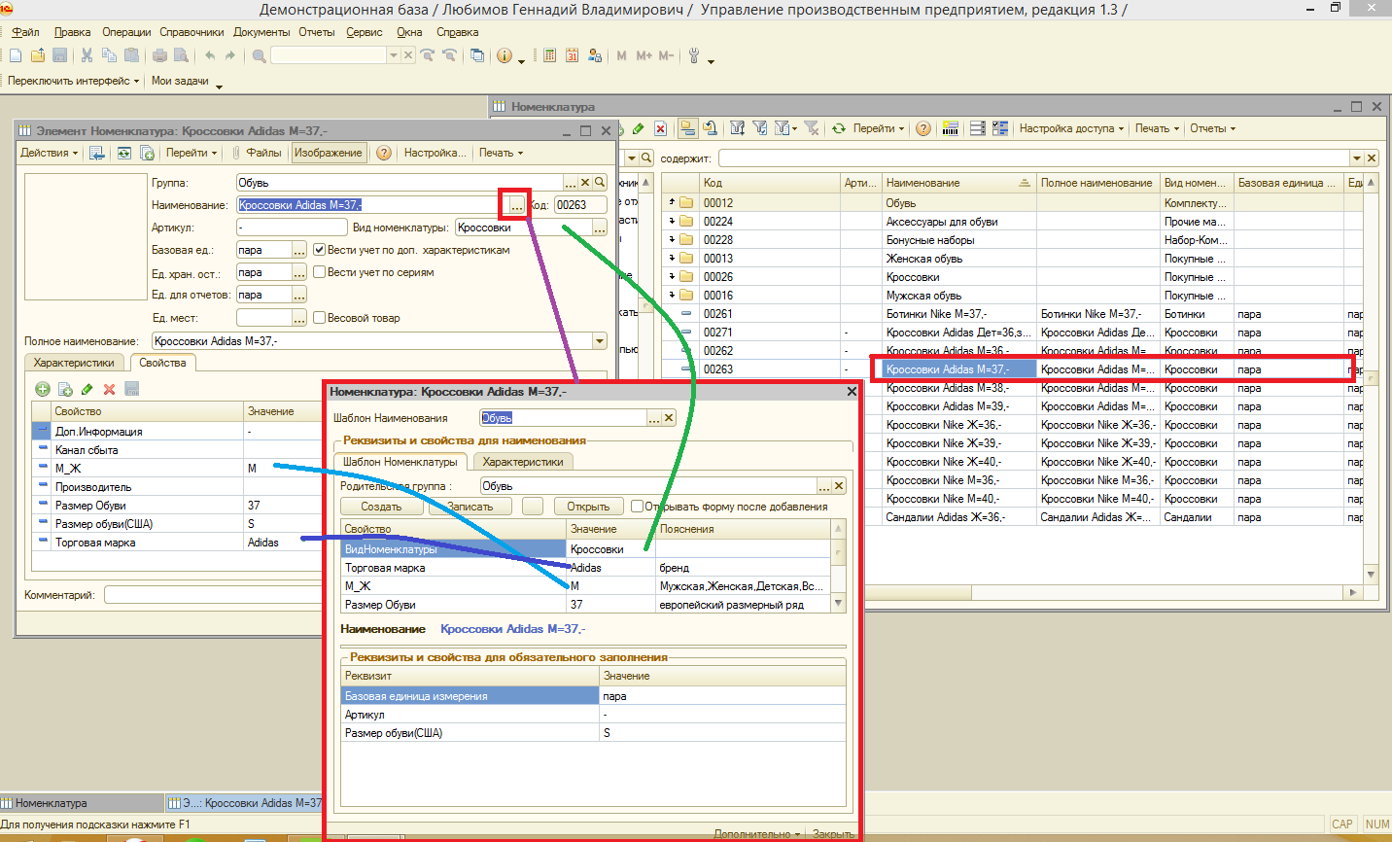This screenshot has width=1392, height=842.
Task: Click the Записать button
Action: pyautogui.click(x=470, y=507)
